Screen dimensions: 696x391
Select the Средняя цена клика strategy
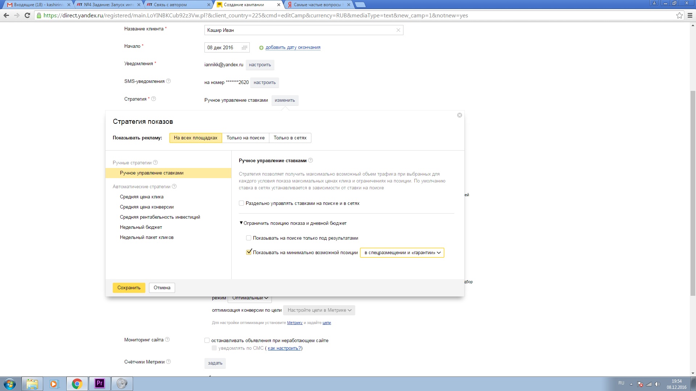point(142,197)
